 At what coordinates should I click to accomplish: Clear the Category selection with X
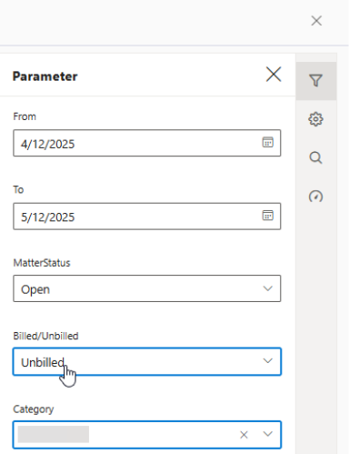pos(244,435)
